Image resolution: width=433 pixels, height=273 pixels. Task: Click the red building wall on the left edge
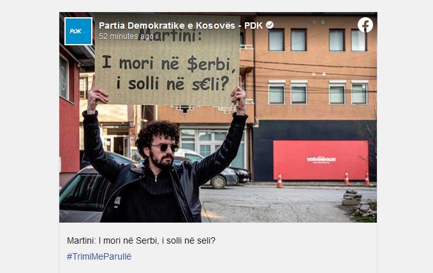click(69, 116)
